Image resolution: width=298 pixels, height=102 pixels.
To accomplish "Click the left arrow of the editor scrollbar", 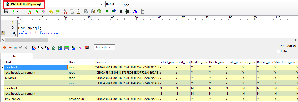I will (x=3, y=40).
